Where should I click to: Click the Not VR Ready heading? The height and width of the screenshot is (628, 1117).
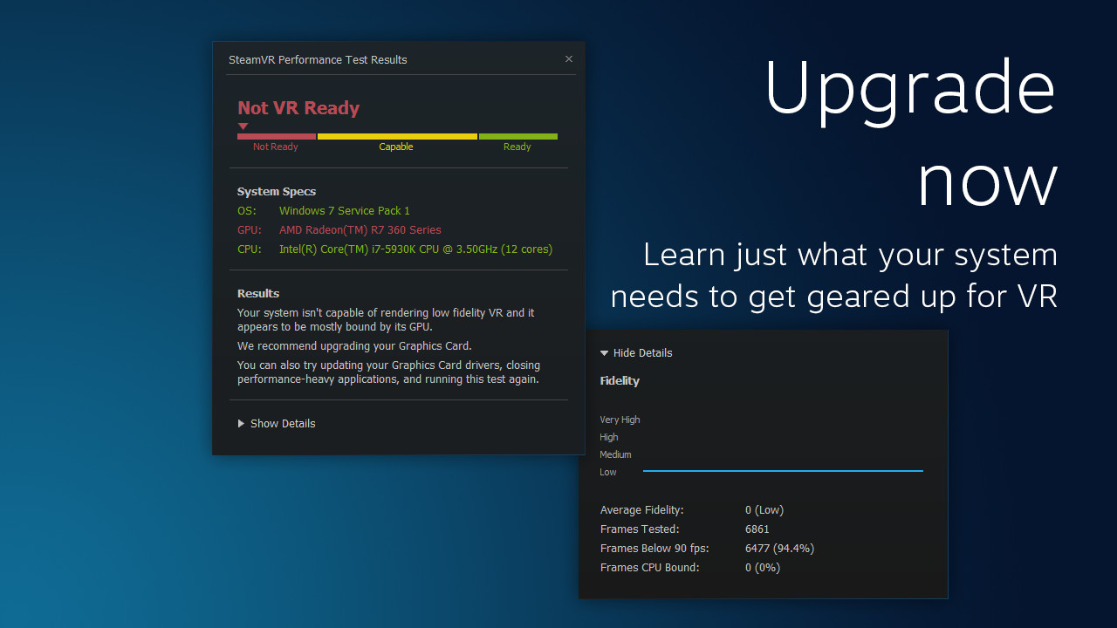pos(298,107)
